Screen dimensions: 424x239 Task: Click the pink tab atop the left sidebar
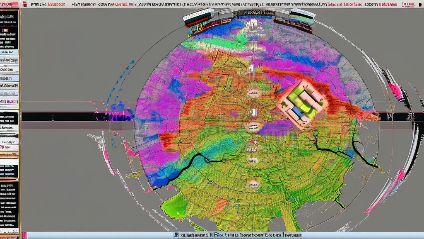tap(9, 4)
